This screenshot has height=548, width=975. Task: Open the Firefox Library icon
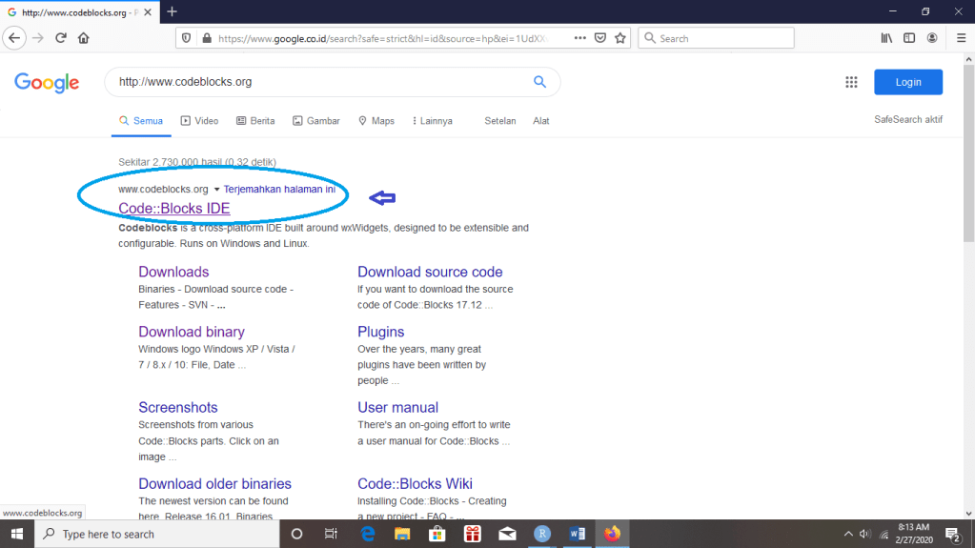tap(886, 38)
